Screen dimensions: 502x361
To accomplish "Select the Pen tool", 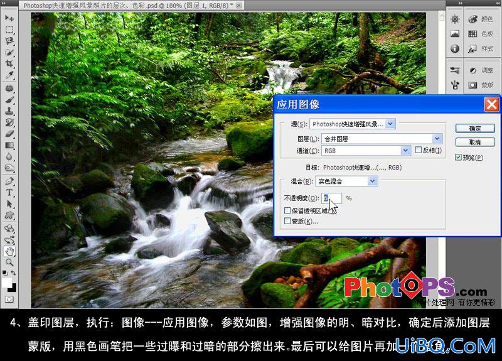I will pyautogui.click(x=9, y=181).
